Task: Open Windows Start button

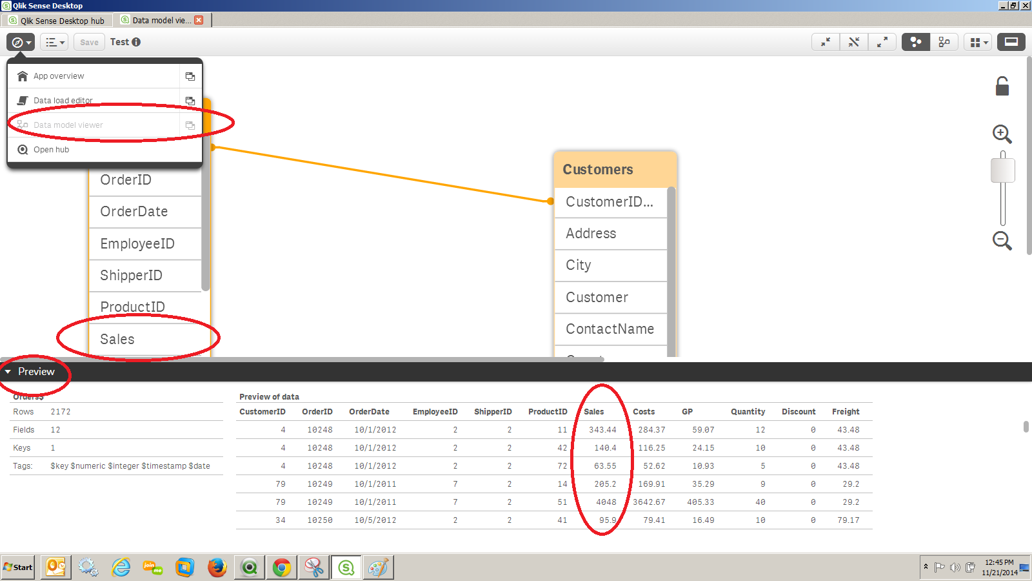Action: (18, 567)
